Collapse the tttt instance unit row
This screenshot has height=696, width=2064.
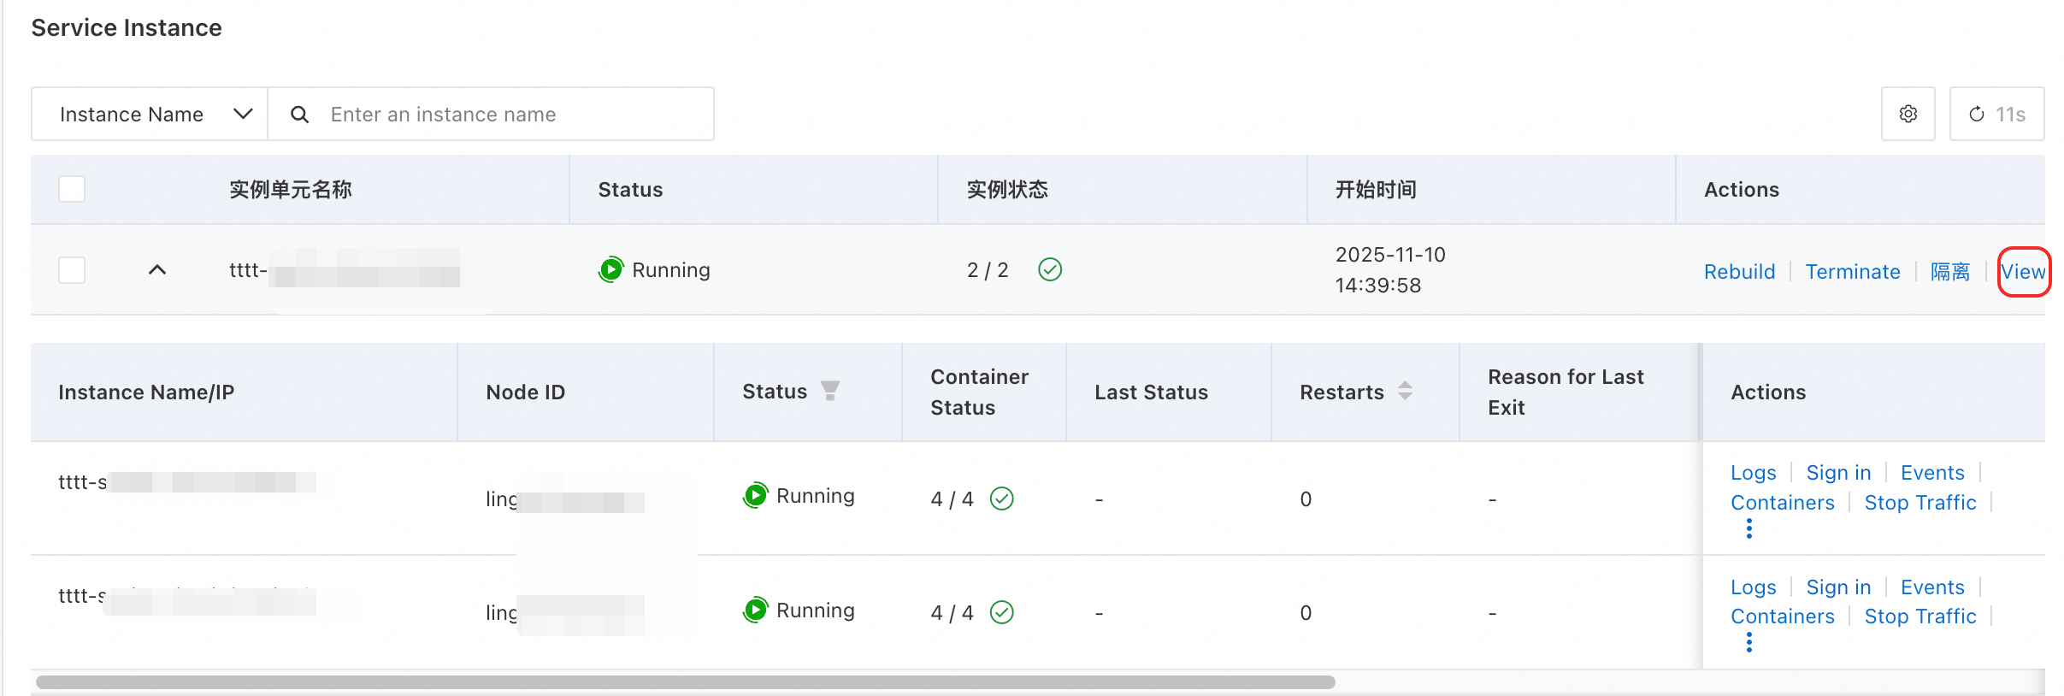(x=157, y=270)
